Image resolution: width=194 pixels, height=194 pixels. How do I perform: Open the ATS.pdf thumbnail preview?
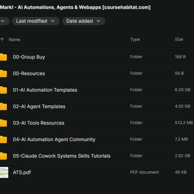(x=4, y=173)
